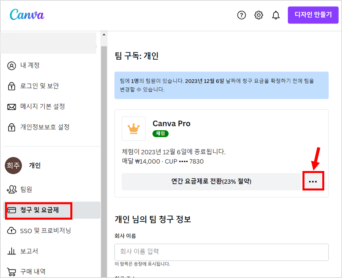Viewport: 342px width, 278px height.
Task: Click 연간 요금제로 전환(23% 절약) button
Action: (211, 181)
